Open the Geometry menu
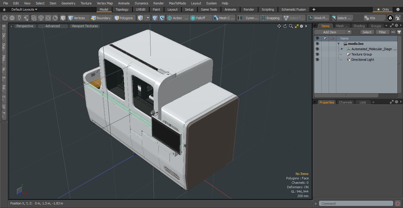Screen dimensions: 403x208 [x=68, y=3]
